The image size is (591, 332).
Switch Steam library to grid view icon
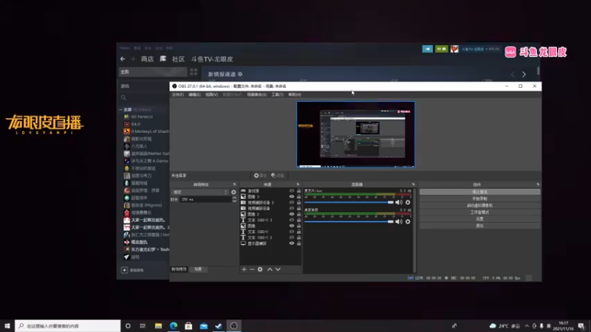click(x=194, y=72)
